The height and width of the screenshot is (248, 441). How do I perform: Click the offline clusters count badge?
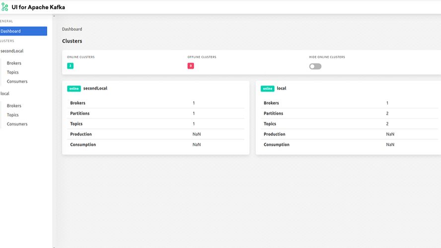[191, 66]
